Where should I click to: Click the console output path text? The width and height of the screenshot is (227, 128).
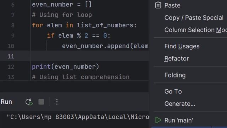(78, 117)
